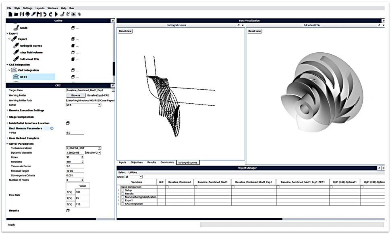The image size is (392, 234).
Task: Click the turbogrid curves export icon
Action: 16,45
